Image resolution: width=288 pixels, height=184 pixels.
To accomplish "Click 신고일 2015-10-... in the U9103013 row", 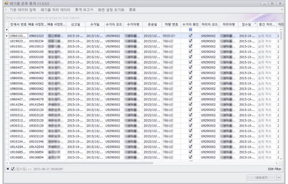I will [75, 47].
